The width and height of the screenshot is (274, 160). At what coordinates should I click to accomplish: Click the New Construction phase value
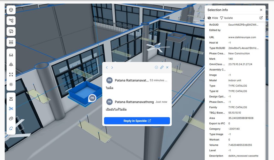pos(239,53)
